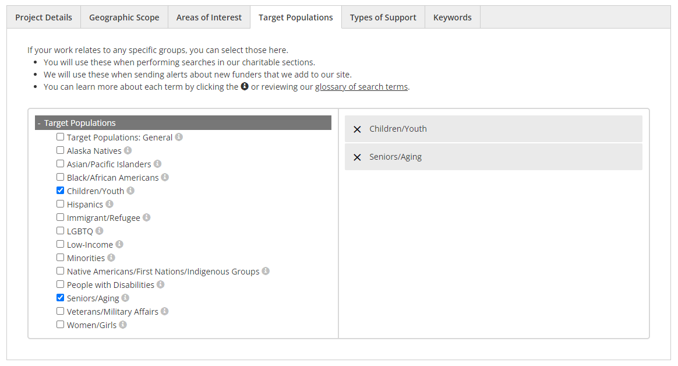Open info icon for Women/Girls

(x=123, y=325)
